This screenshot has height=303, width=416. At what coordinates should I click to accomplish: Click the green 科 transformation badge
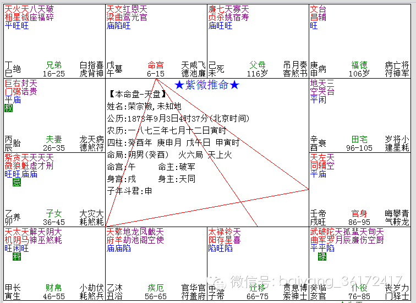17,256
